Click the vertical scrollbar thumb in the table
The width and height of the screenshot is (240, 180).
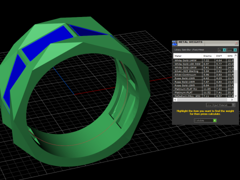click(235, 76)
